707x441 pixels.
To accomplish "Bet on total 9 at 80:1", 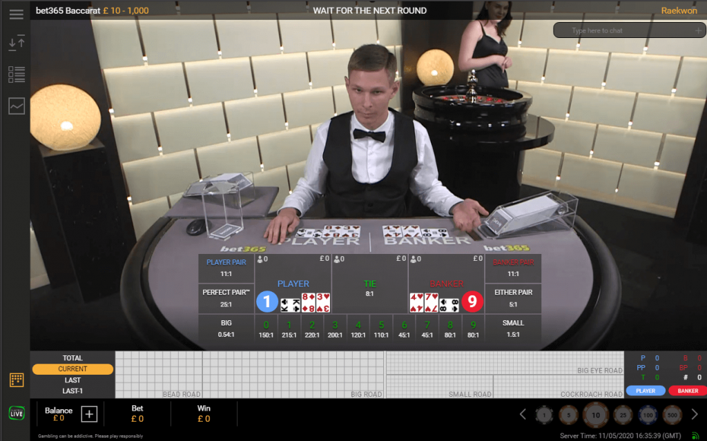I will pyautogui.click(x=473, y=329).
